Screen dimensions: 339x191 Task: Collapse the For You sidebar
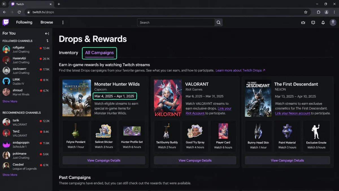click(47, 33)
